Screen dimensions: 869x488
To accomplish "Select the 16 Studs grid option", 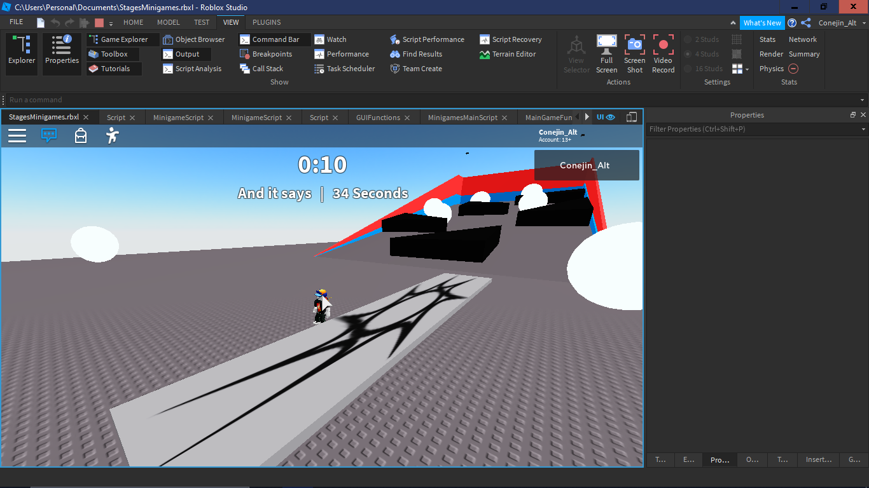I will [703, 69].
